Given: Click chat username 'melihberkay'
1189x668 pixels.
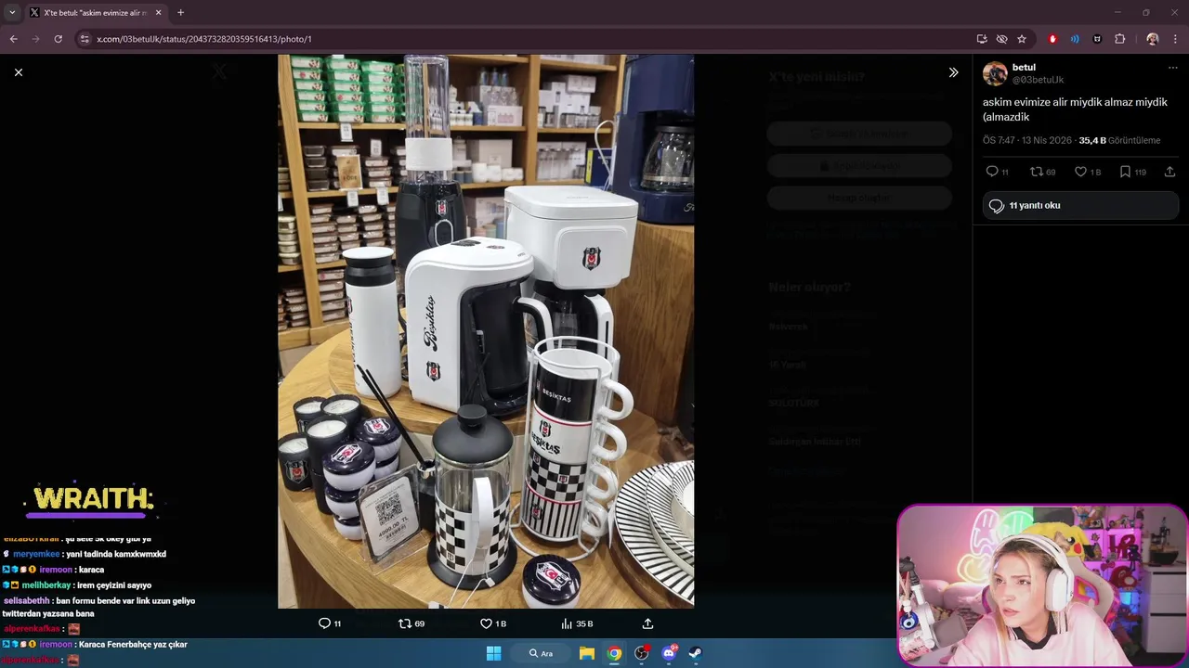Looking at the screenshot, I should pos(46,585).
